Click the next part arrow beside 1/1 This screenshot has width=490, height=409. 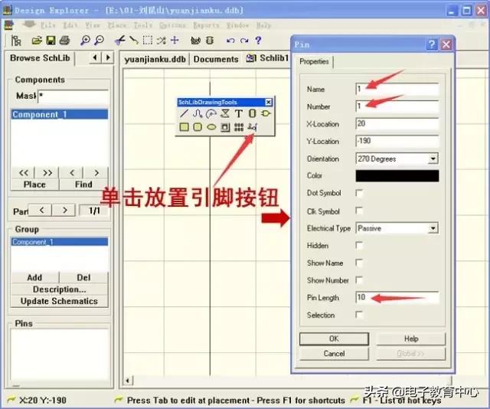point(64,210)
